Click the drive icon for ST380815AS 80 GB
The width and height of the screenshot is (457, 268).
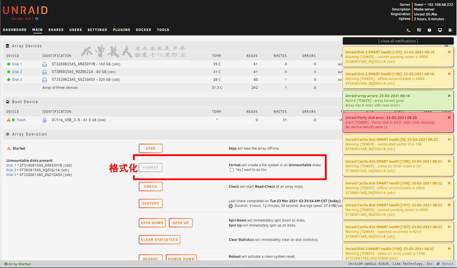pos(45,72)
